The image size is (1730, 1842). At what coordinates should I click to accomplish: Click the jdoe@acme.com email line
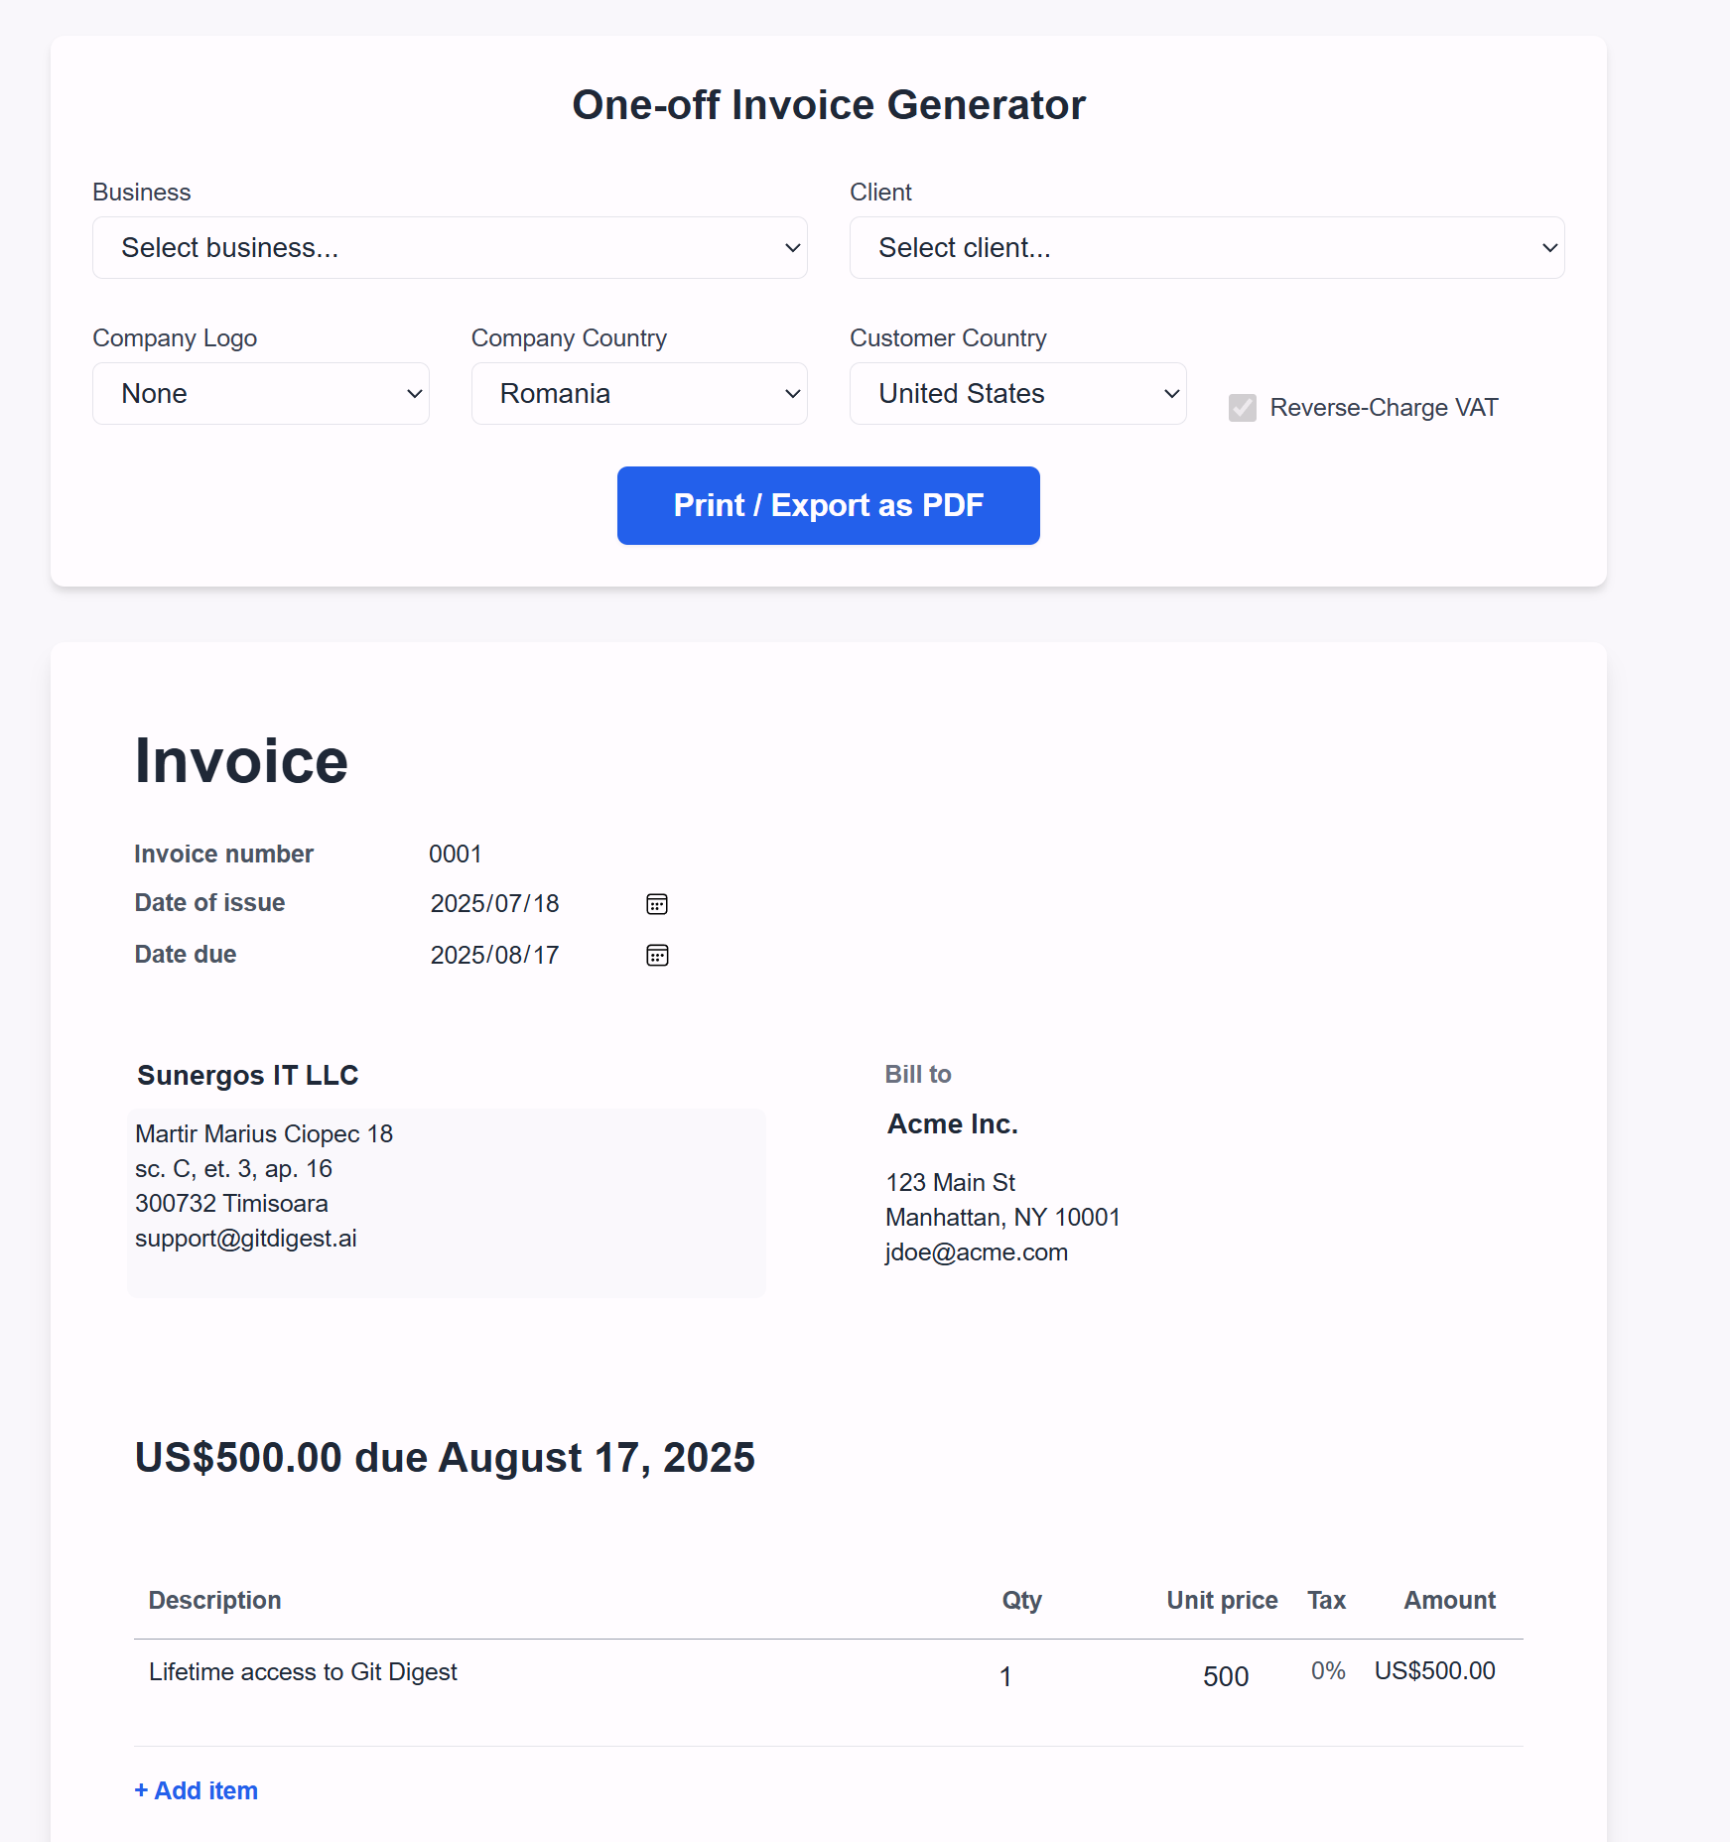(x=977, y=1252)
